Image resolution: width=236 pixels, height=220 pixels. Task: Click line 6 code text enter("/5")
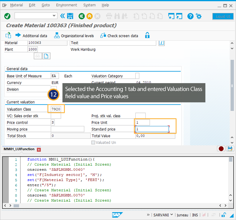tap(41, 185)
